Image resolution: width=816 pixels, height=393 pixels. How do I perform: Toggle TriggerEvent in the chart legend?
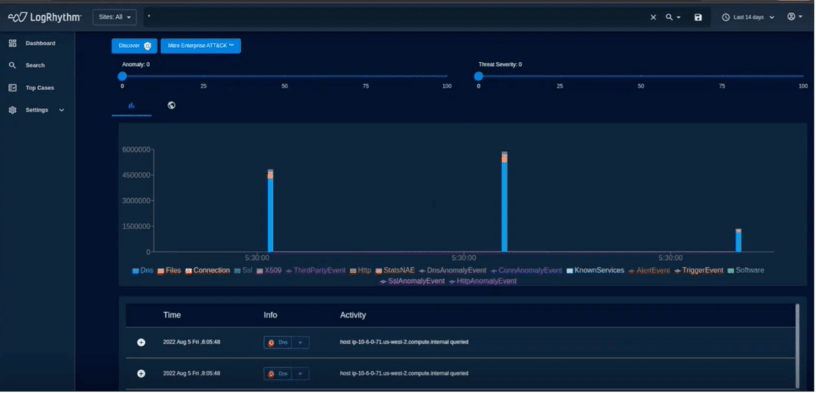(698, 271)
